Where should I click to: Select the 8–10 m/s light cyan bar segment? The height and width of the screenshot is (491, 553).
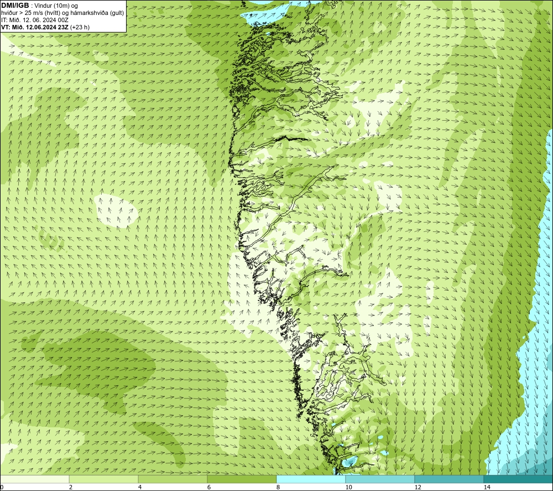(311, 479)
